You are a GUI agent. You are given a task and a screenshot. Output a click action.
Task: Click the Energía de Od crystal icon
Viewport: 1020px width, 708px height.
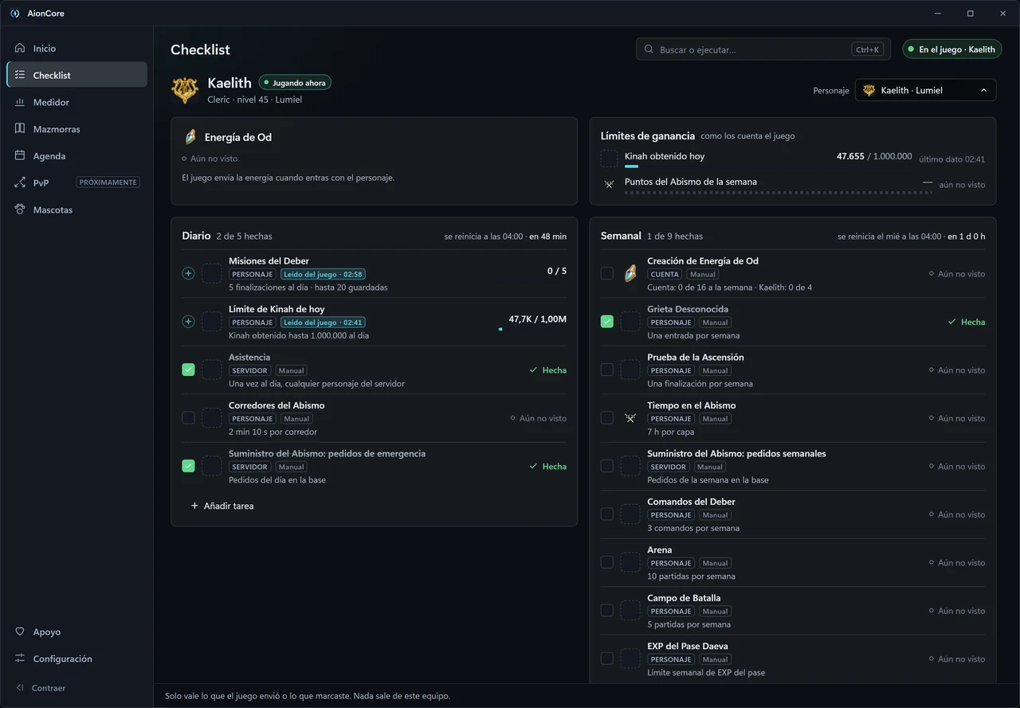pos(190,137)
